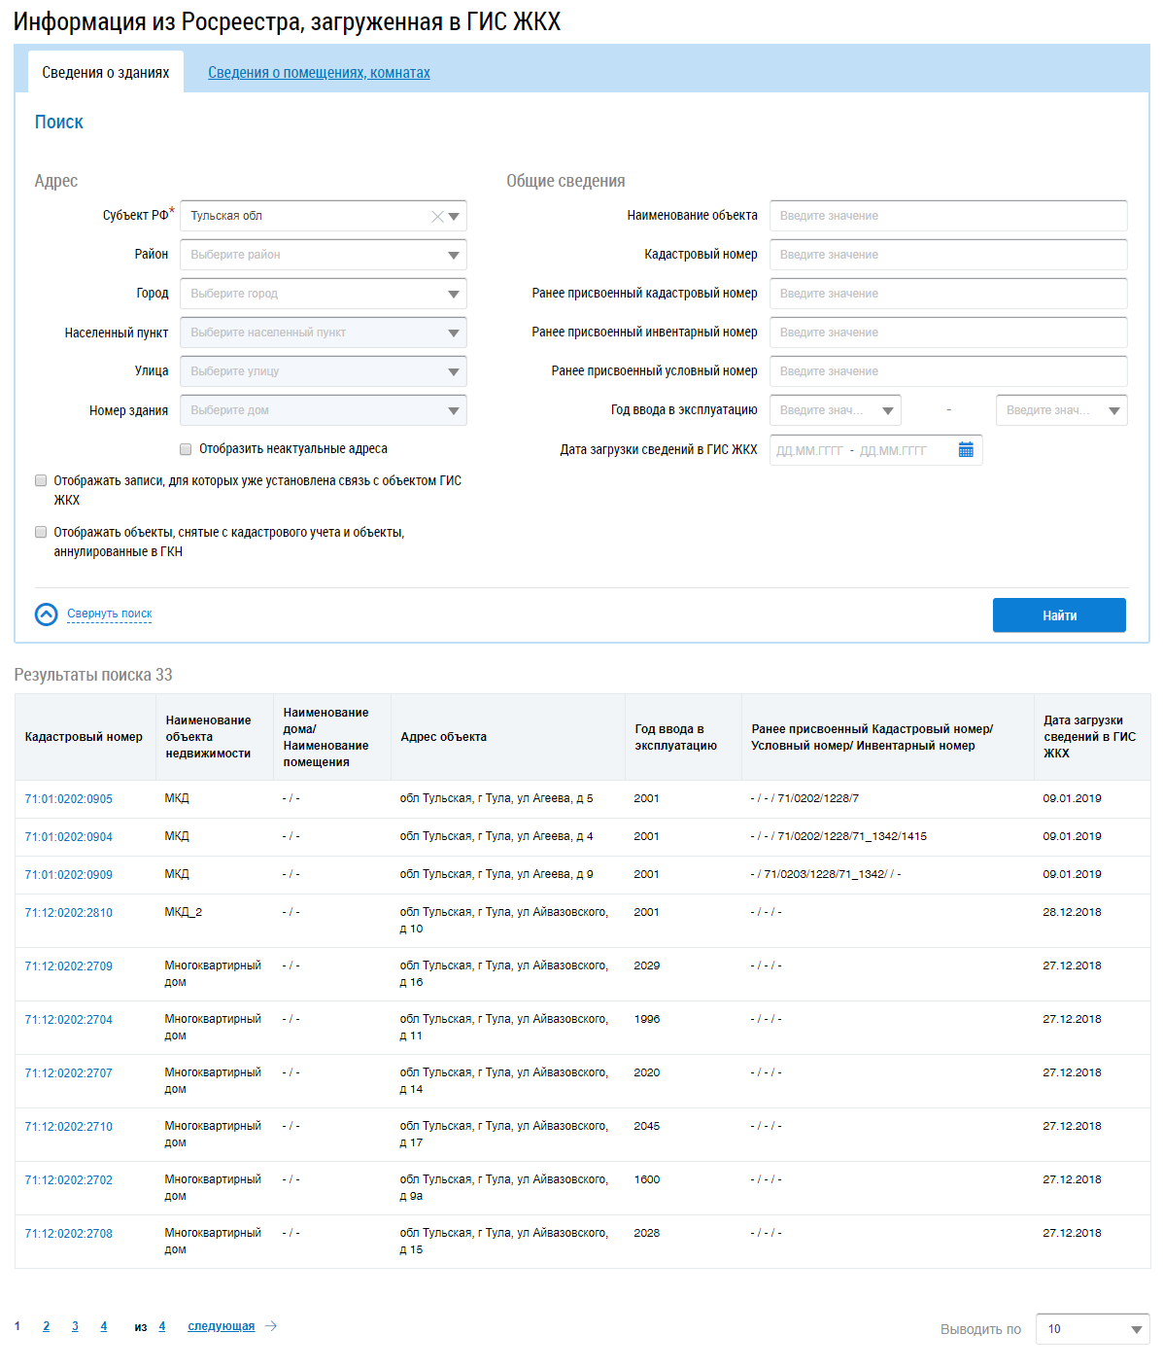The width and height of the screenshot is (1163, 1369).
Task: Click the Кадастровый номер input field
Action: pos(947,255)
